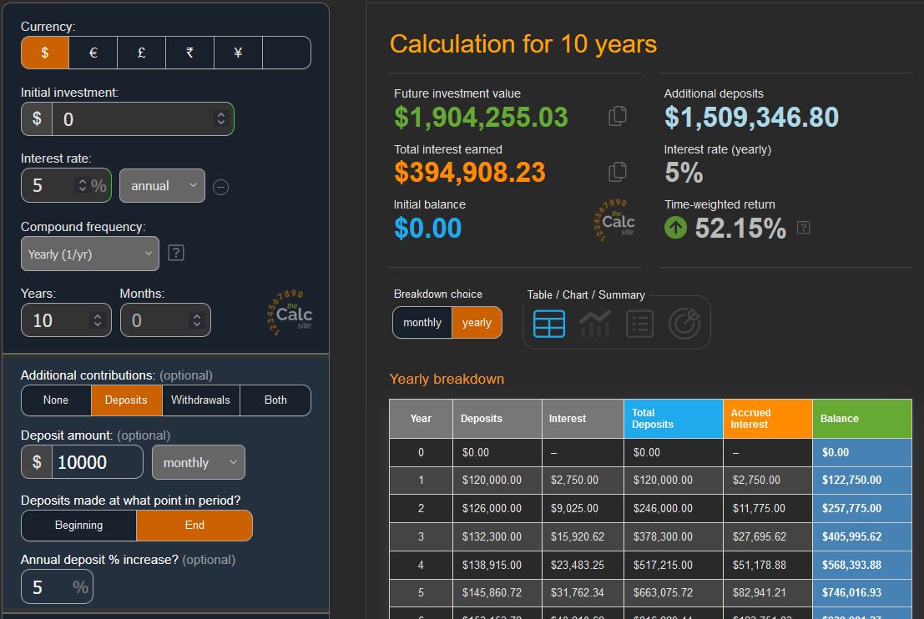Click the Deposit amount input field
Viewport: 924px width, 619px height.
pyautogui.click(x=98, y=463)
